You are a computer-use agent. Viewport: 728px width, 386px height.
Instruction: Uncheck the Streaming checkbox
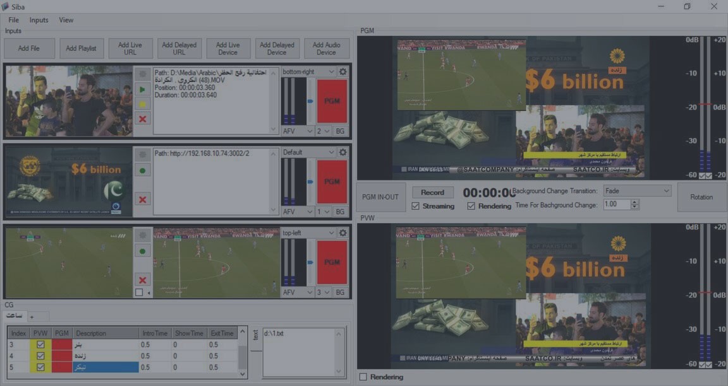415,206
